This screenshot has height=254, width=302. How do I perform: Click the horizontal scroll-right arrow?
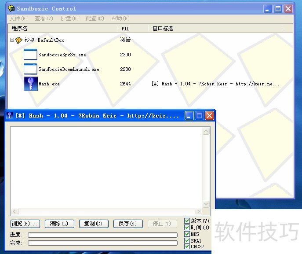[x=198, y=212]
